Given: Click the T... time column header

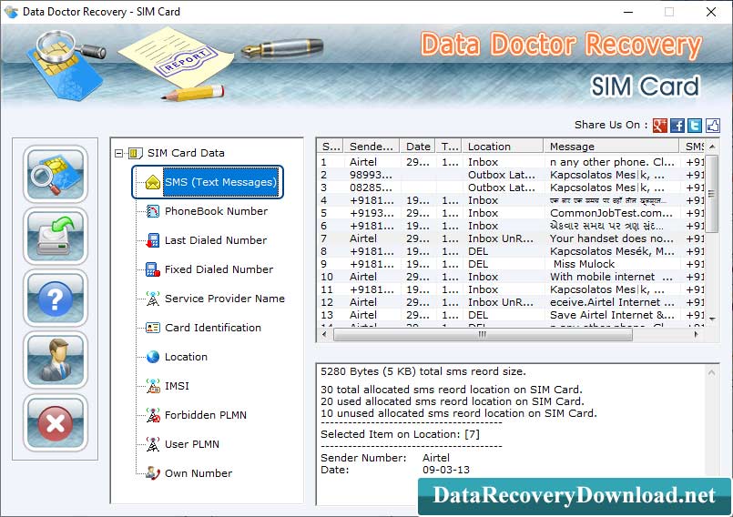Looking at the screenshot, I should tap(449, 147).
